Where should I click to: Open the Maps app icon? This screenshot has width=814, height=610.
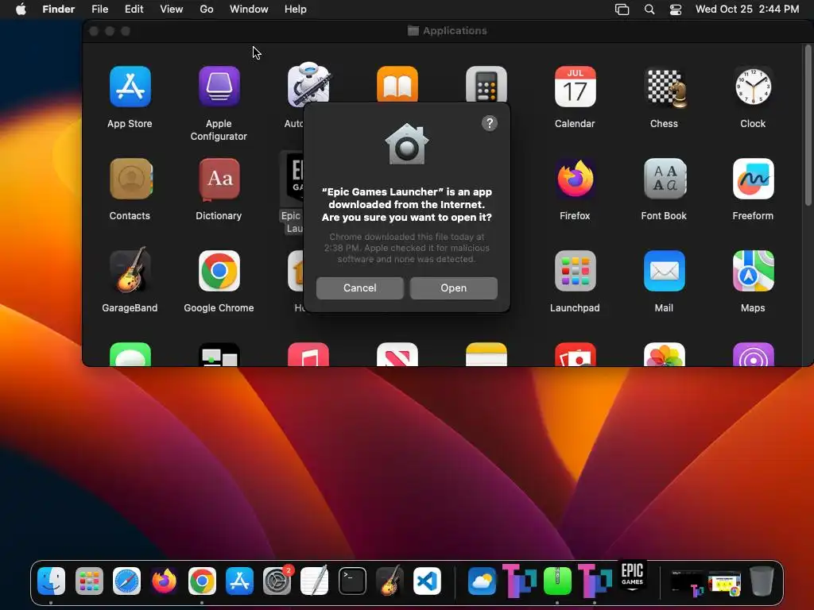coord(753,271)
